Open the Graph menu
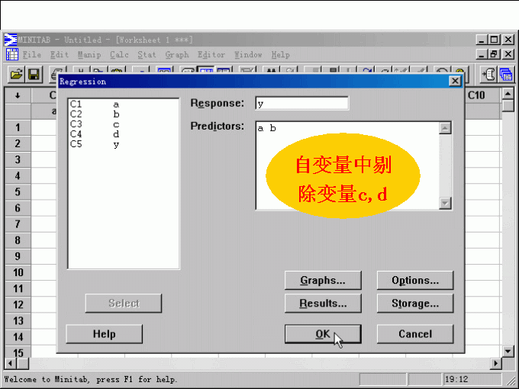Viewport: 519px width, 389px height. point(177,55)
